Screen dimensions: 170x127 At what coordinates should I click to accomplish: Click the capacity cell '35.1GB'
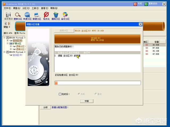pos(156,51)
